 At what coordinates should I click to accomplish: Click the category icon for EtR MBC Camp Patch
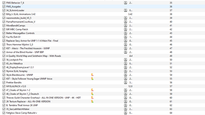[125, 29]
